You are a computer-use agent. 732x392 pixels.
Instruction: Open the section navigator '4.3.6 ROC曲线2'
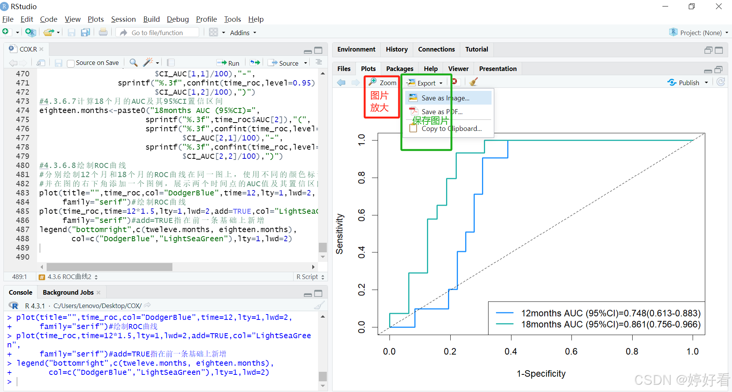point(69,277)
